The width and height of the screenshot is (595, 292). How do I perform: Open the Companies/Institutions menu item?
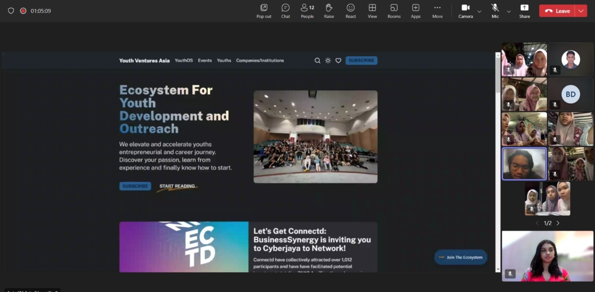[x=260, y=60]
